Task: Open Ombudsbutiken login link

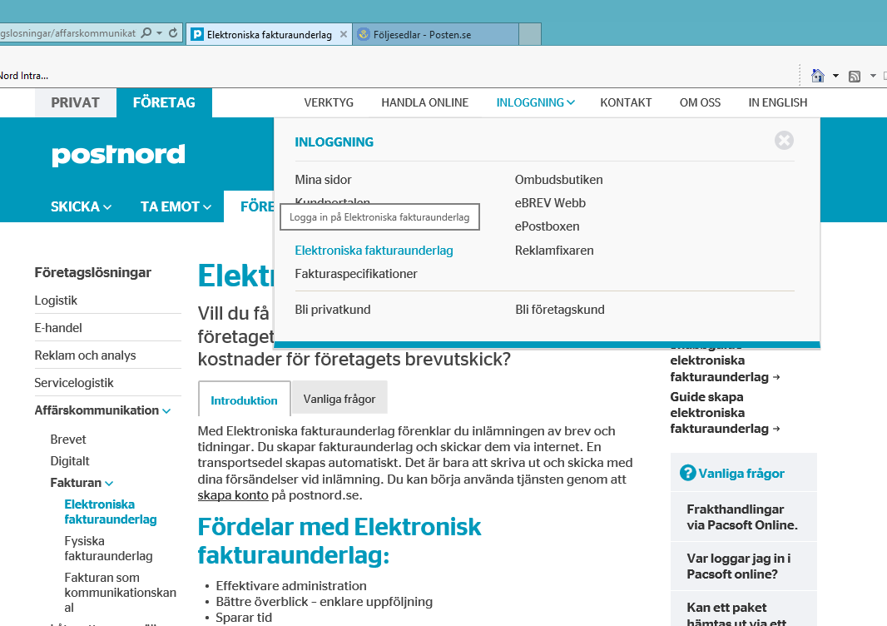Action: (559, 180)
